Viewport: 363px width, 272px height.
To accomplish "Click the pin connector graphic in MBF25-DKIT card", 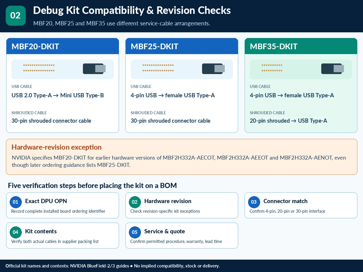I will click(x=158, y=68).
